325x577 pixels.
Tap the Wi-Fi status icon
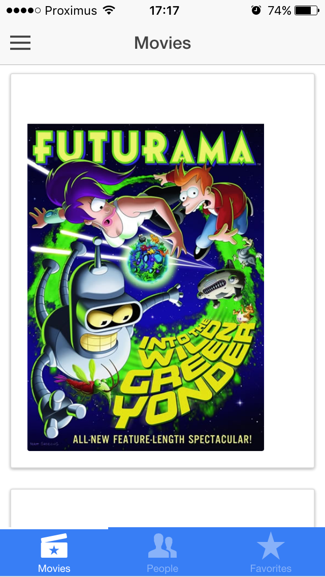point(109,10)
